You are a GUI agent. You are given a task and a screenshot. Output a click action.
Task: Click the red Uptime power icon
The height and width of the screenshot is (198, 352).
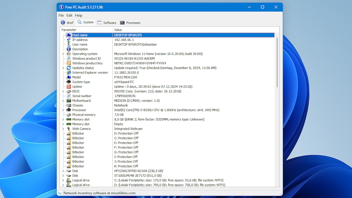69,86
